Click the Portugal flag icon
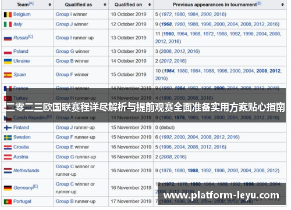 tap(8, 202)
